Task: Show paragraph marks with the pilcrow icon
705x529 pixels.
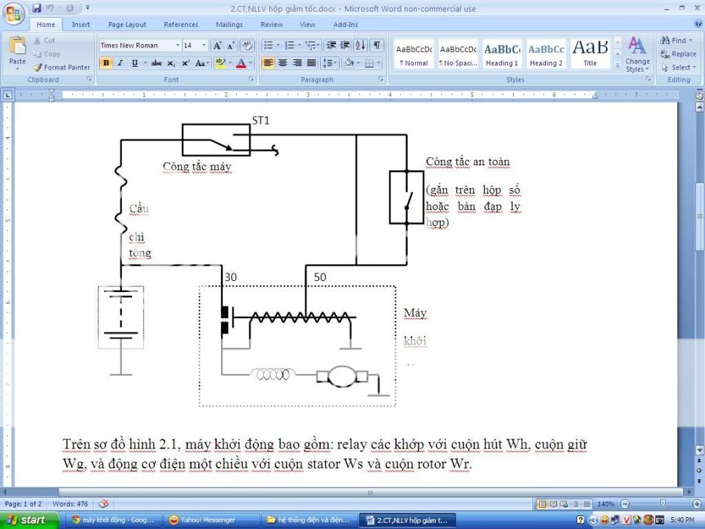Action: tap(377, 45)
